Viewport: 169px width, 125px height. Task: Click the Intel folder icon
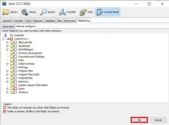12,60
